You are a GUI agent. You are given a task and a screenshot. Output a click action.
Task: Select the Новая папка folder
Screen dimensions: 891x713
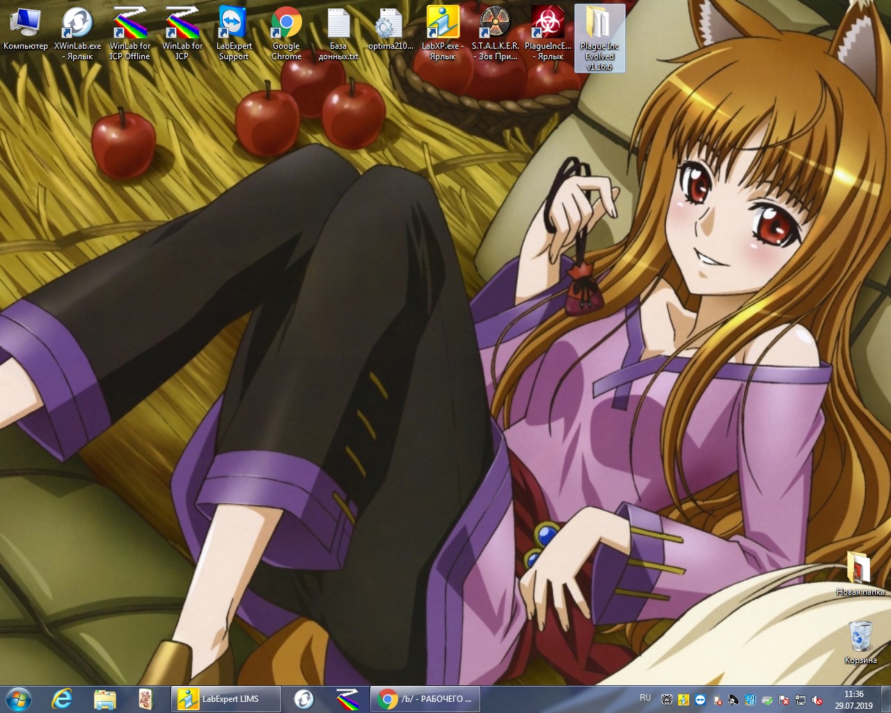(x=860, y=572)
